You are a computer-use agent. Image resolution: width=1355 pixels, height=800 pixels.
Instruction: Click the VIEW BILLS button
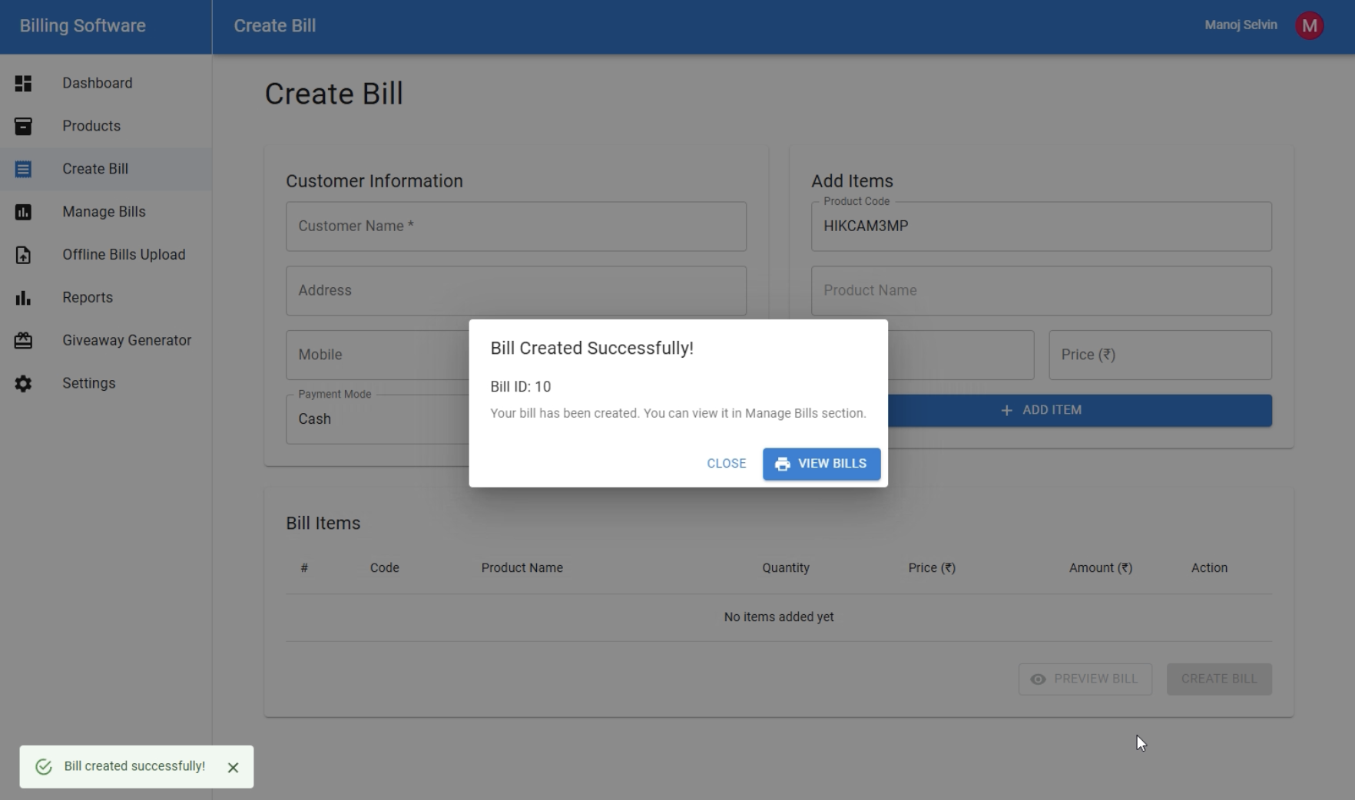point(820,464)
